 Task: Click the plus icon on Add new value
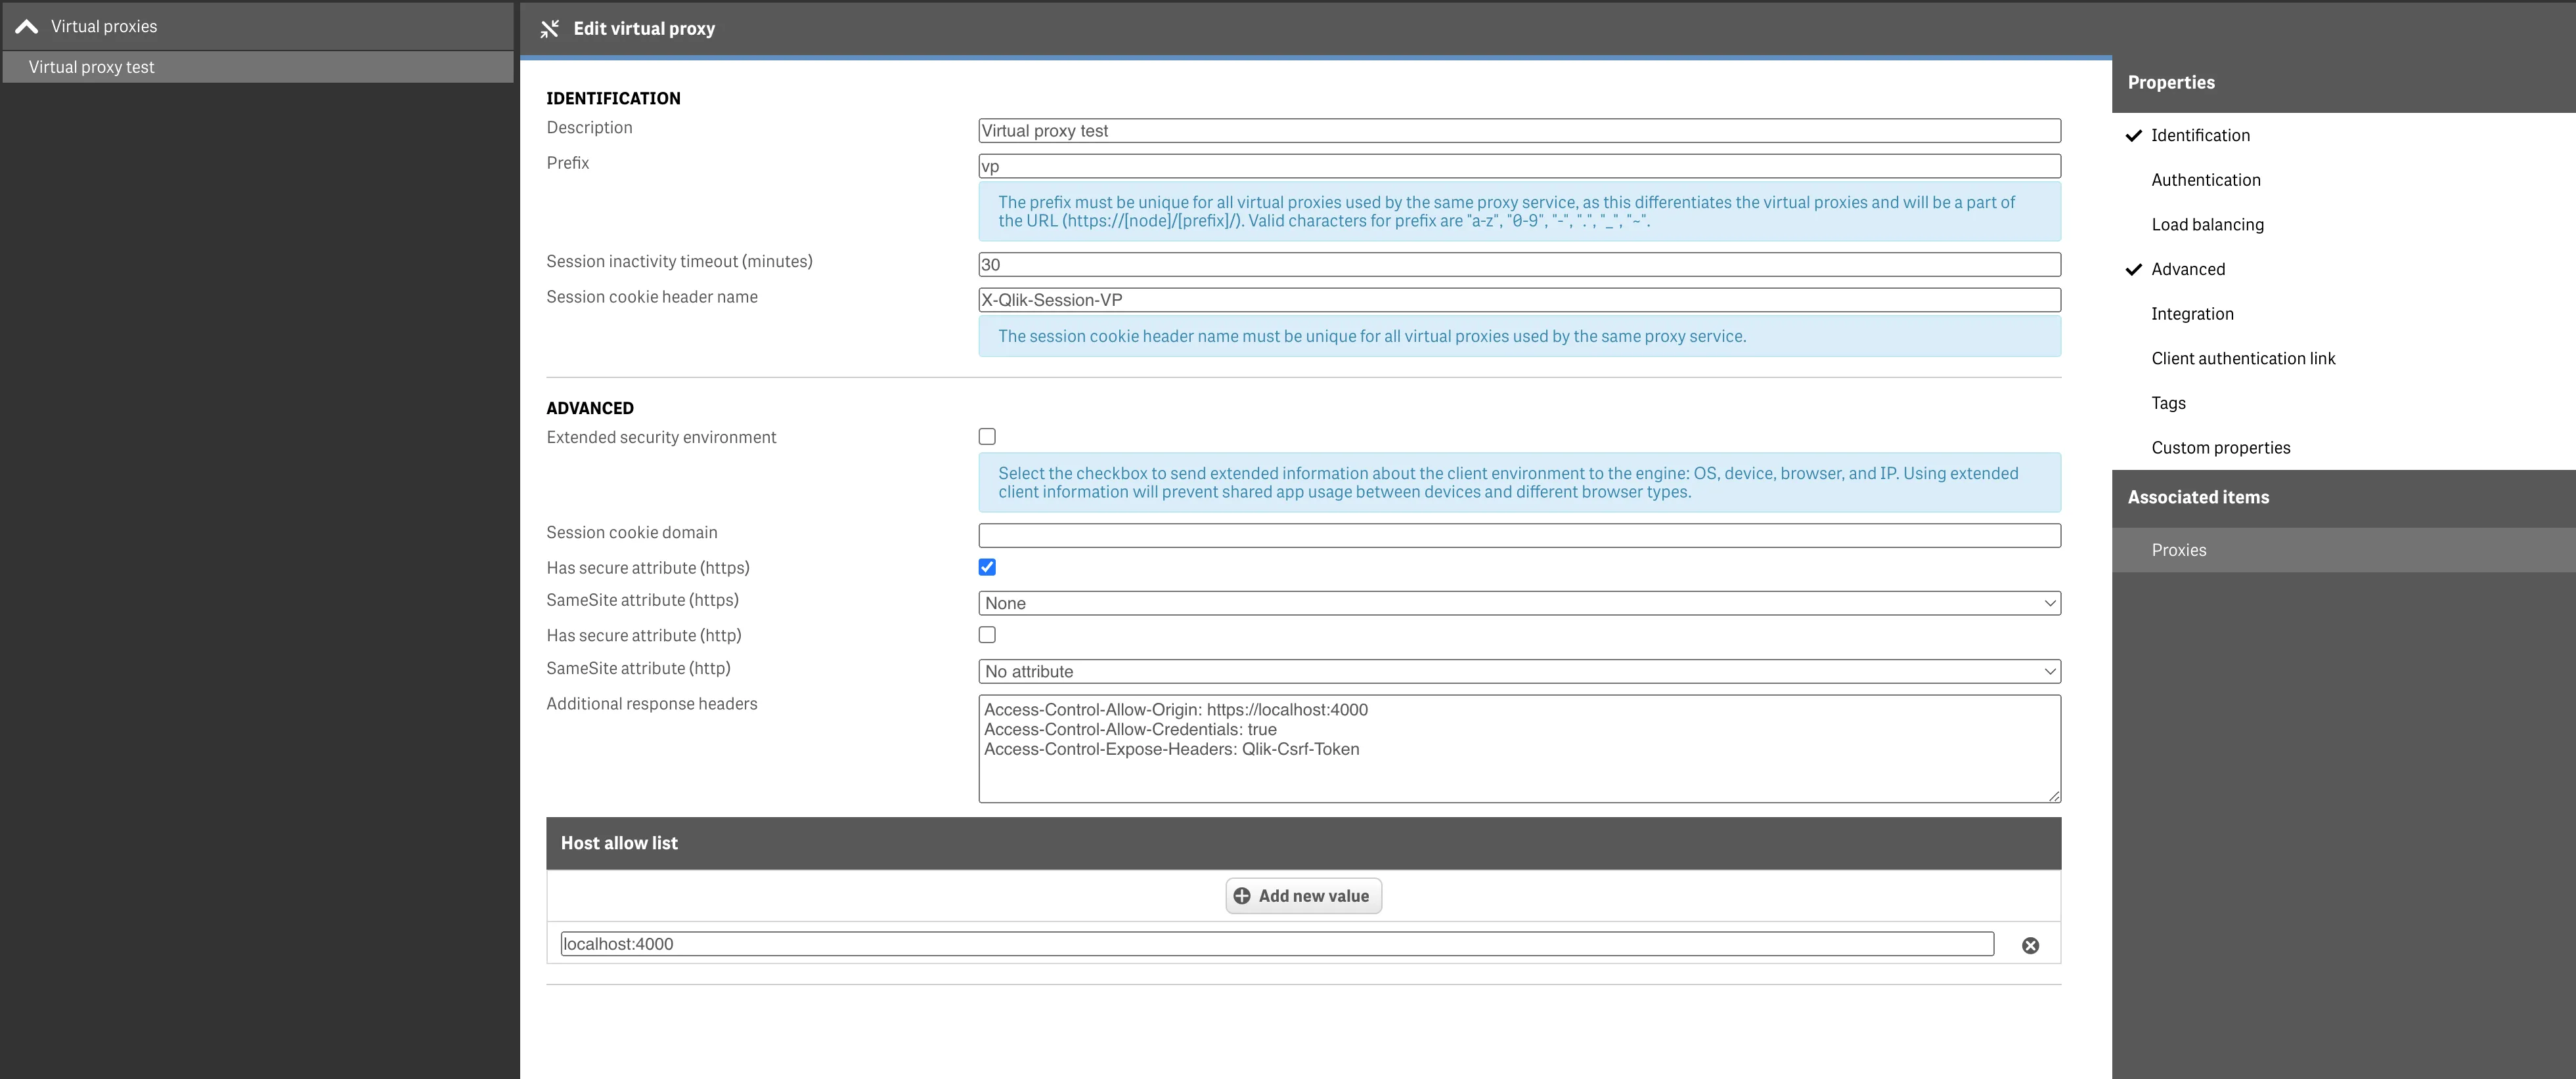coord(1241,896)
